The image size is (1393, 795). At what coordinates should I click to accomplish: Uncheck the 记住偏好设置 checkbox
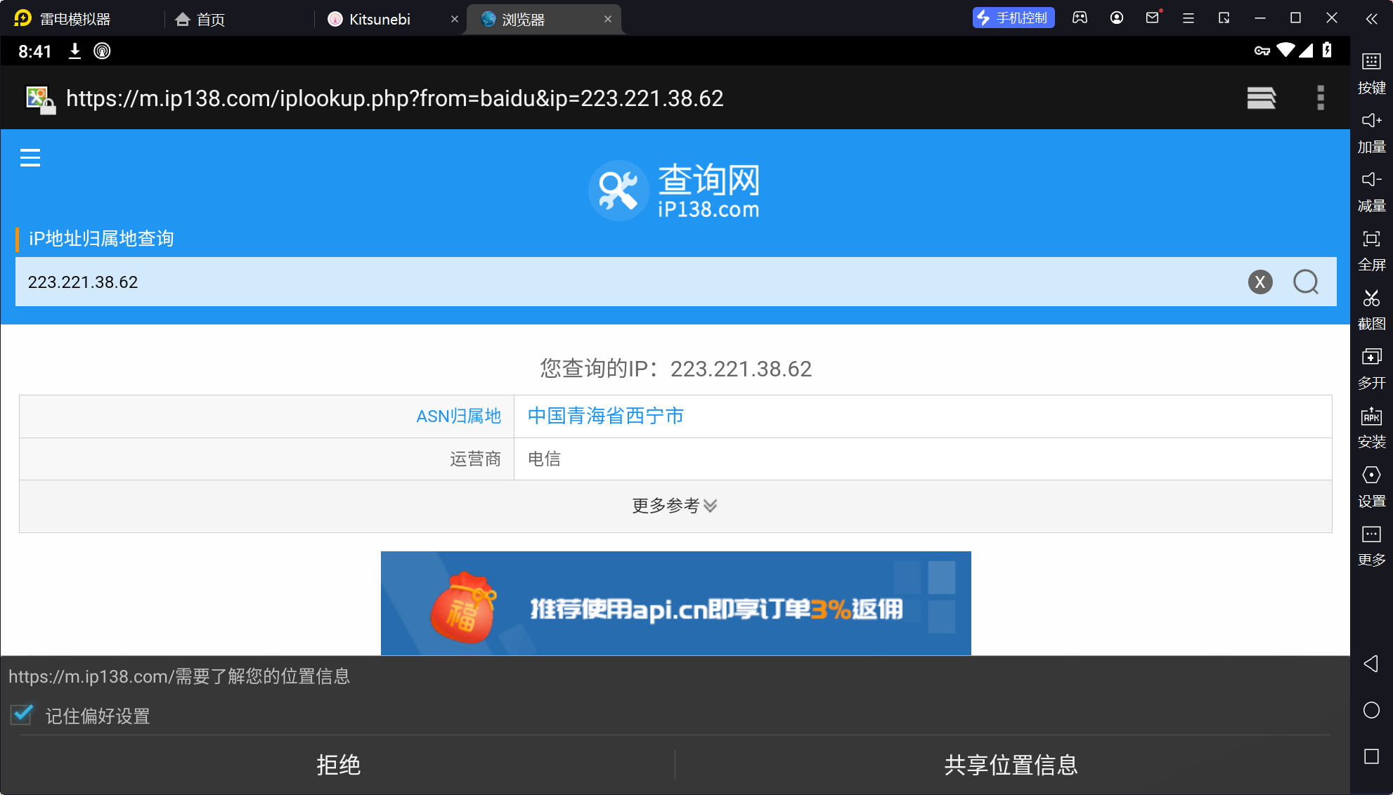(22, 715)
